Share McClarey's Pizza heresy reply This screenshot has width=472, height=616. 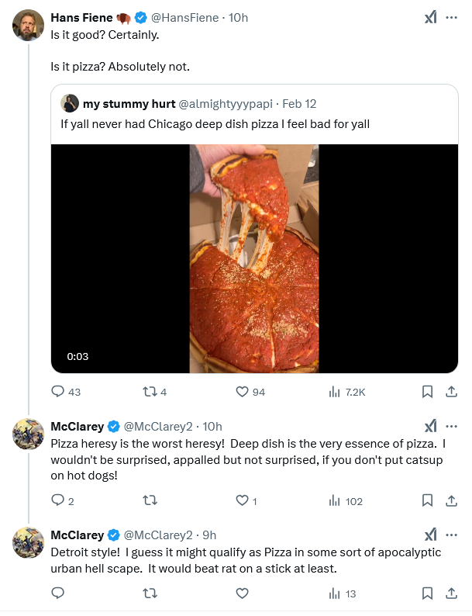[451, 500]
